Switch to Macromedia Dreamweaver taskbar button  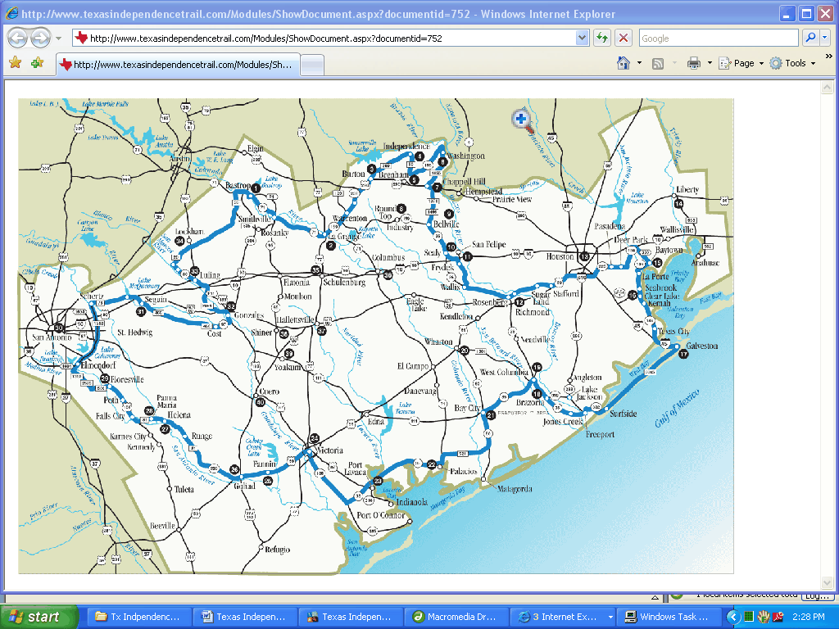pyautogui.click(x=455, y=617)
